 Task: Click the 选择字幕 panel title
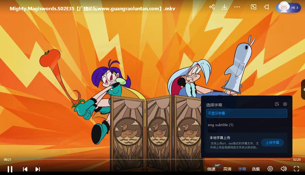pos(214,105)
